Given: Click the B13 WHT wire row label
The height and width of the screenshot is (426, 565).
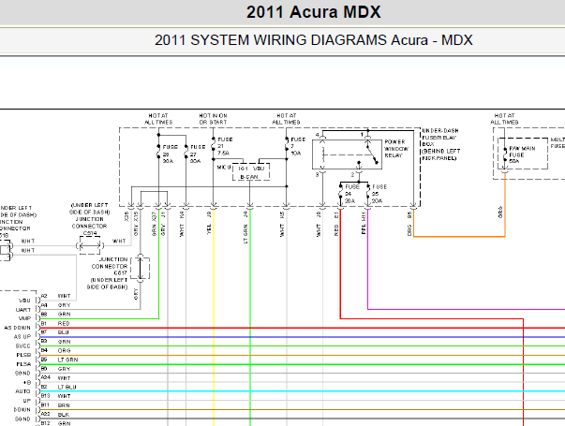Looking at the screenshot, I should click(x=55, y=396).
